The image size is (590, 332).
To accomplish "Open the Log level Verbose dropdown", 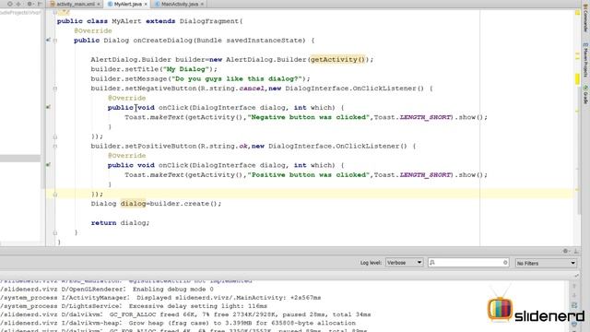I will pyautogui.click(x=405, y=263).
